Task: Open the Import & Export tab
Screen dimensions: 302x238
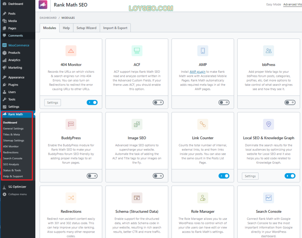Action: 115,28
